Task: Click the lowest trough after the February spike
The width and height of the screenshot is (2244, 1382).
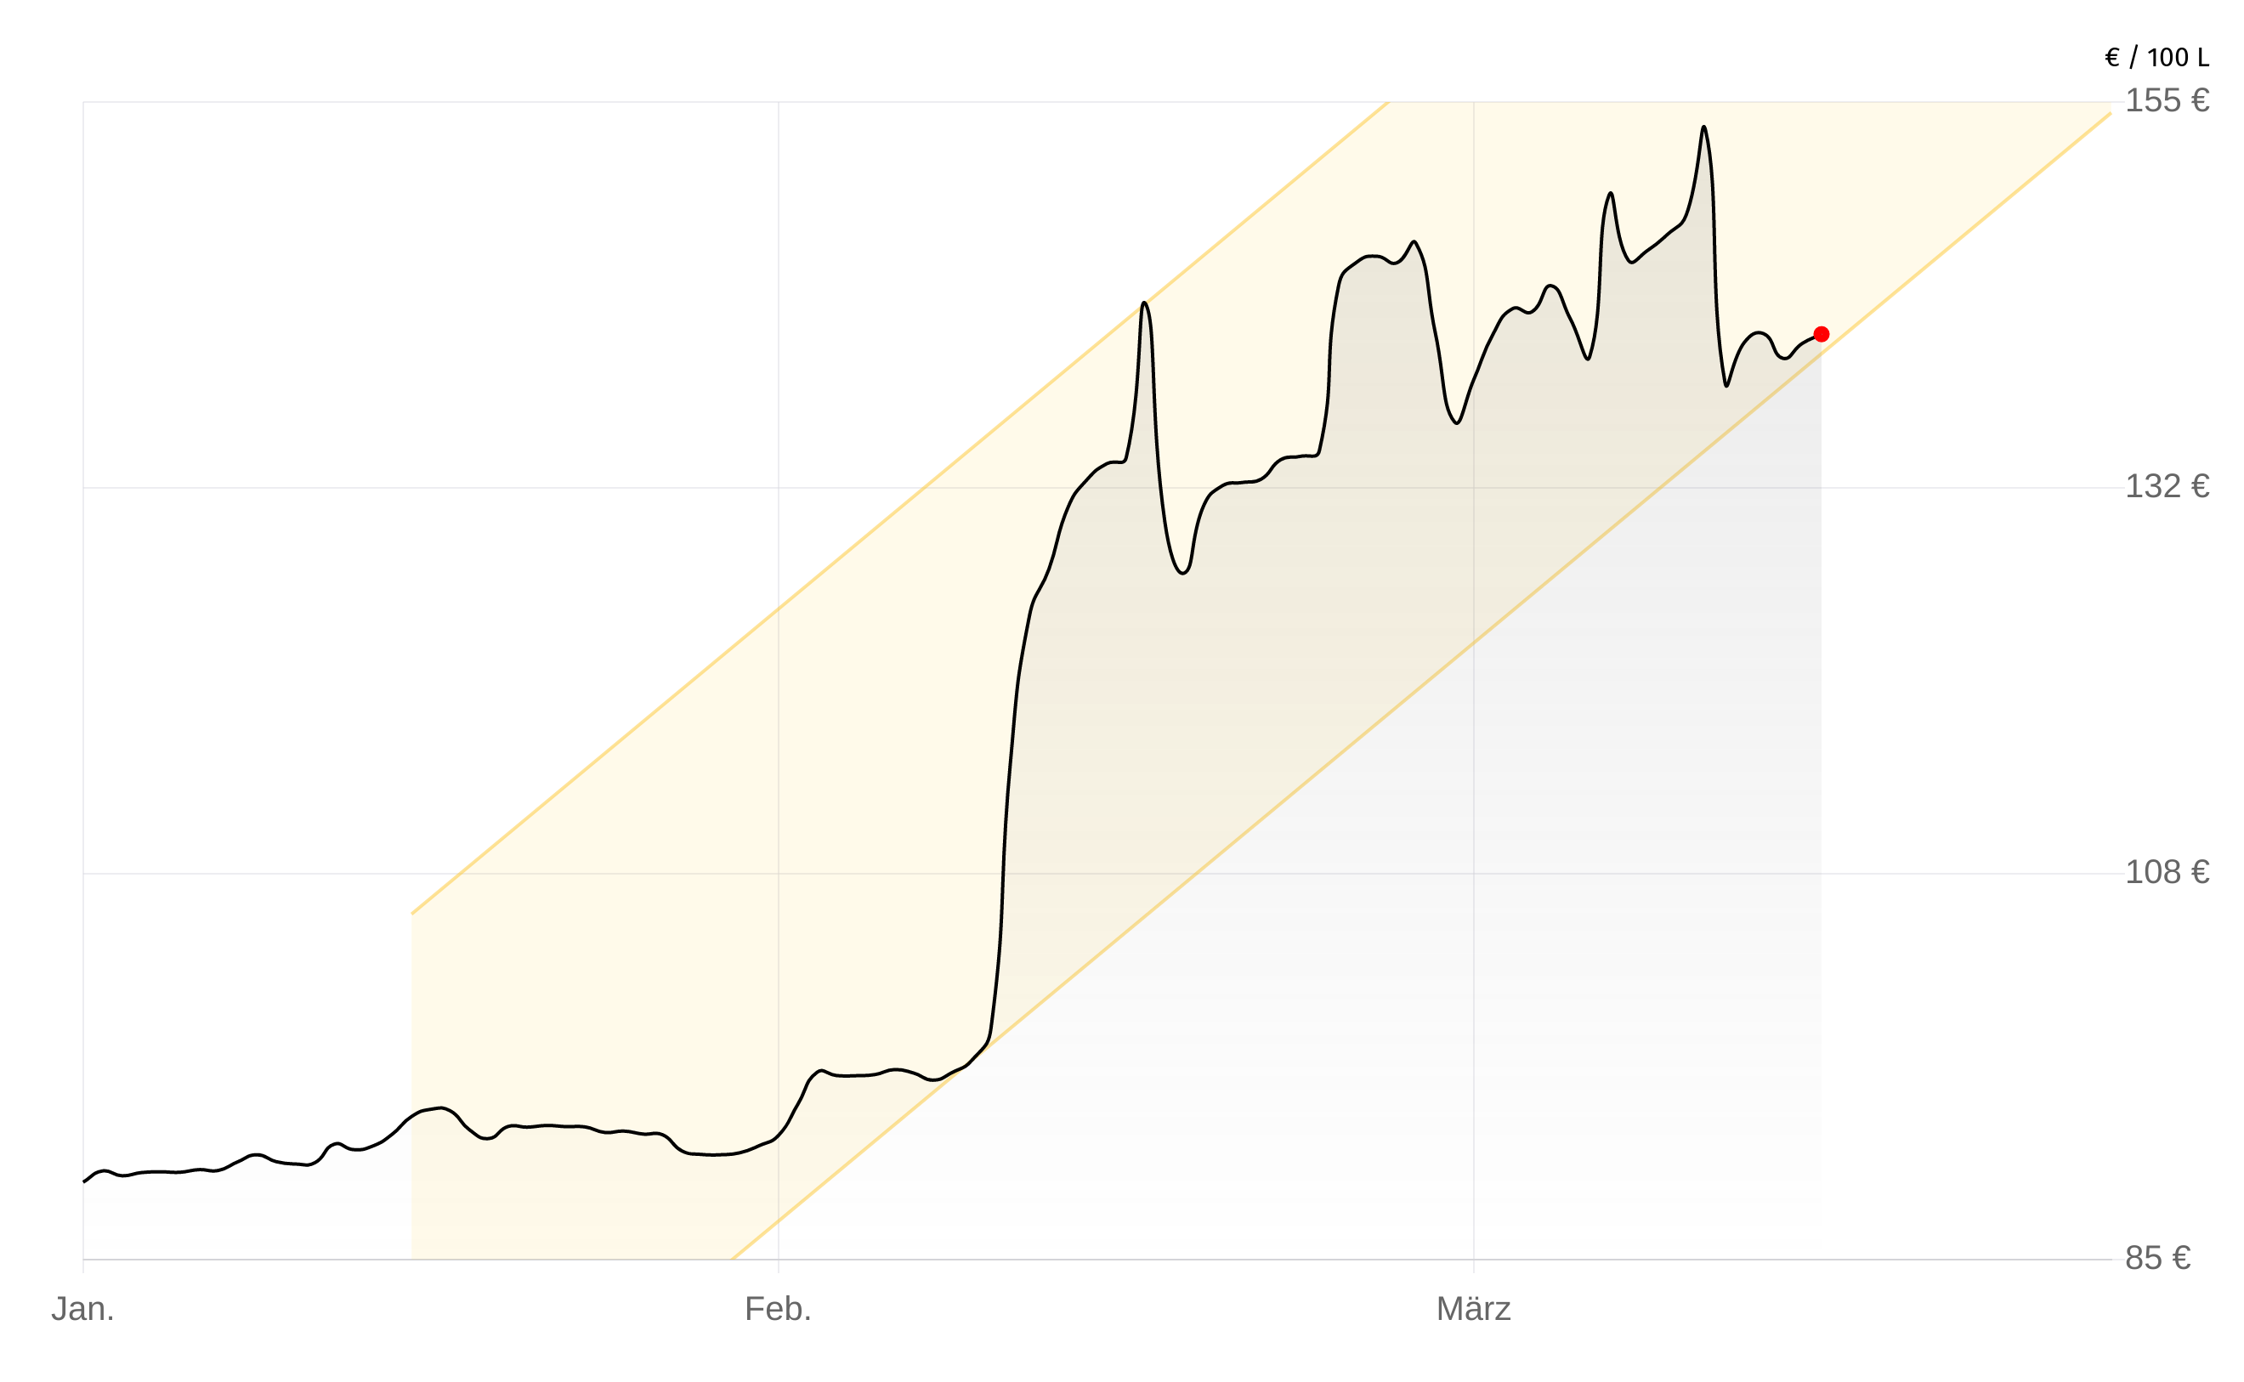Action: tap(1183, 573)
